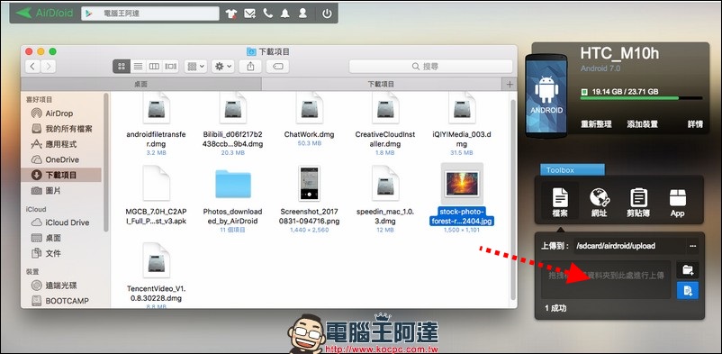Click the blue upload file icon button
The width and height of the screenshot is (722, 354).
pyautogui.click(x=688, y=290)
